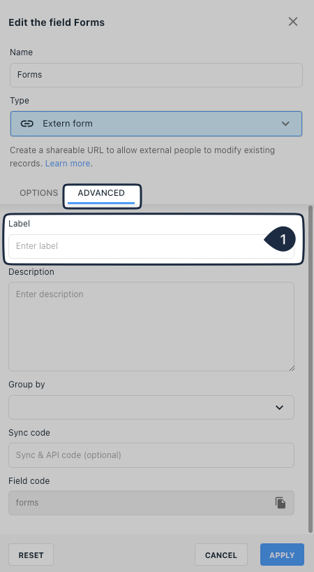This screenshot has width=314, height=572.
Task: Click into the Enter label field
Action: [x=151, y=246]
